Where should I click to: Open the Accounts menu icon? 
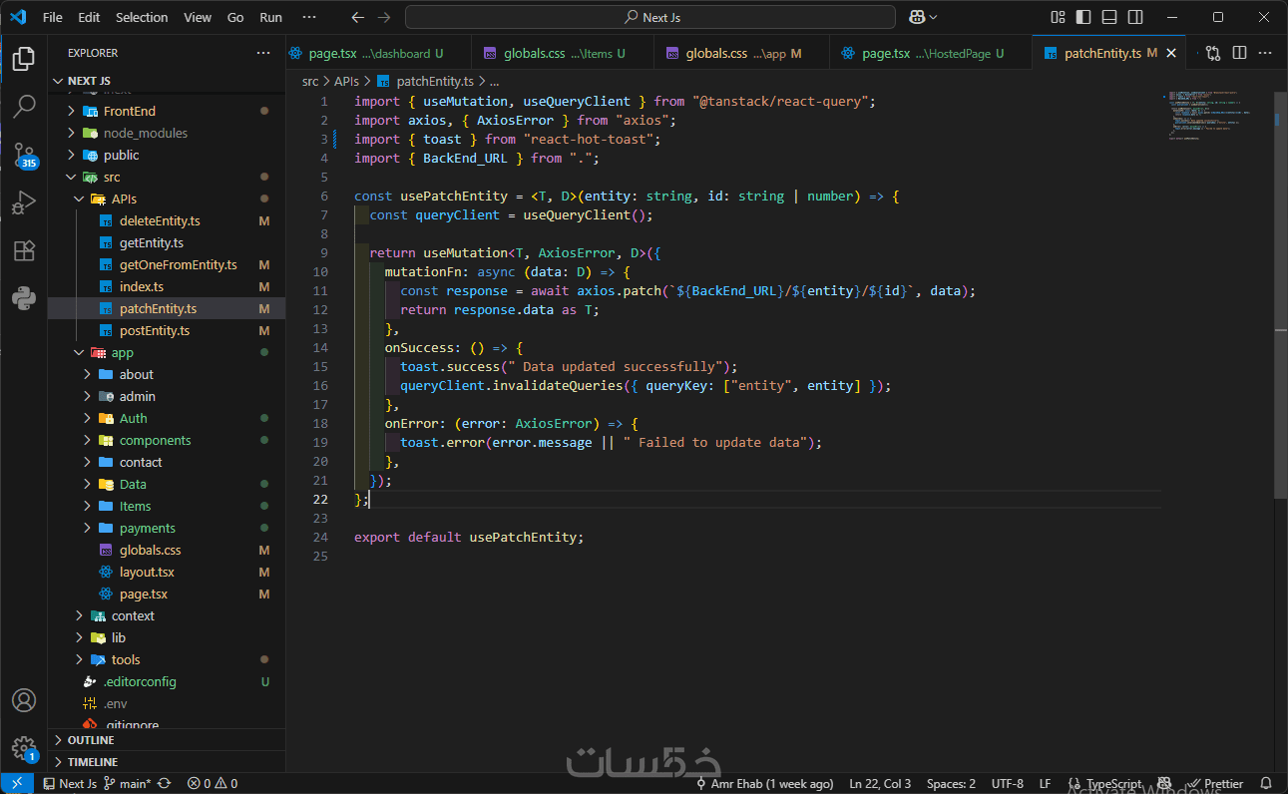(x=24, y=700)
